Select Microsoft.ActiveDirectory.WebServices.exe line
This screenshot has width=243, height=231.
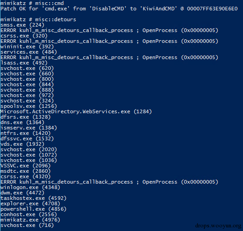click(x=76, y=111)
